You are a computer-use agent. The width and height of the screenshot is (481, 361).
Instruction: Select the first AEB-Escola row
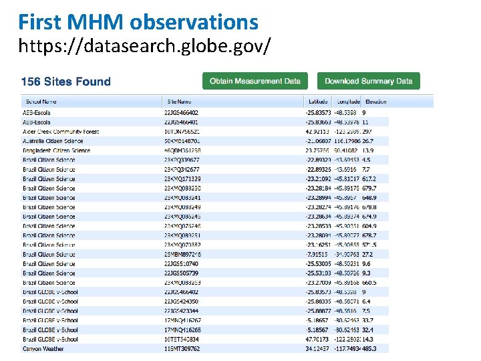tap(205, 113)
